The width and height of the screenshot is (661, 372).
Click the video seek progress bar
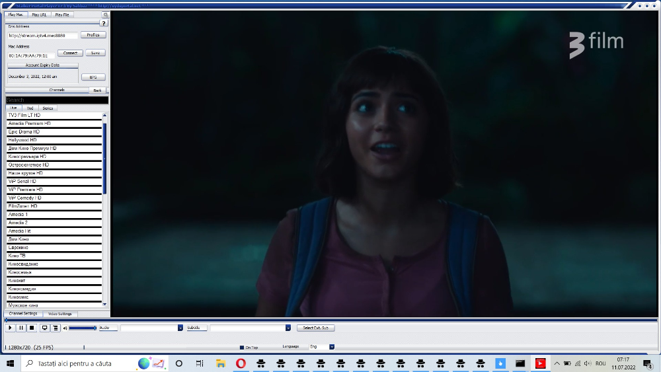(x=331, y=320)
